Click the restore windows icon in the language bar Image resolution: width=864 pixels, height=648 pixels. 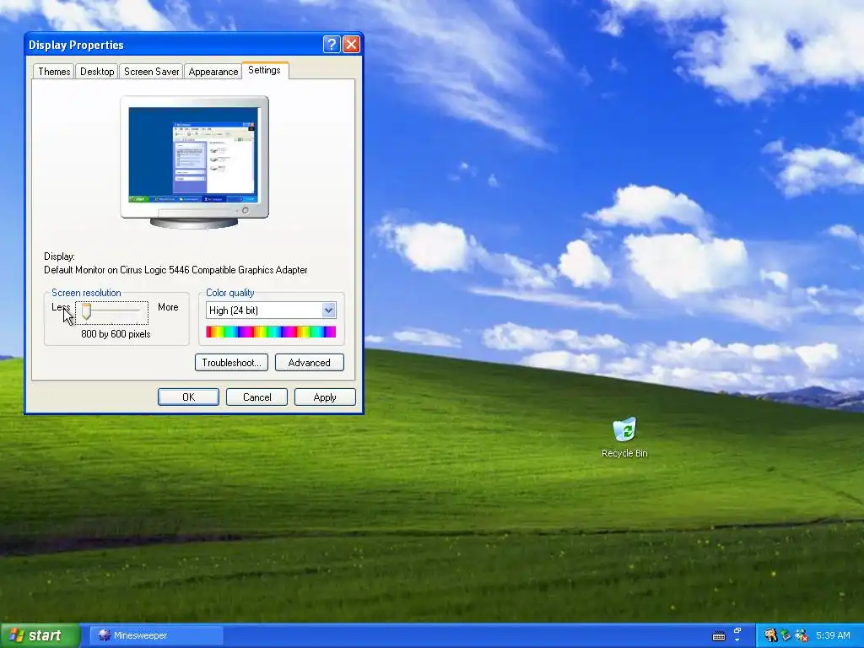[737, 630]
